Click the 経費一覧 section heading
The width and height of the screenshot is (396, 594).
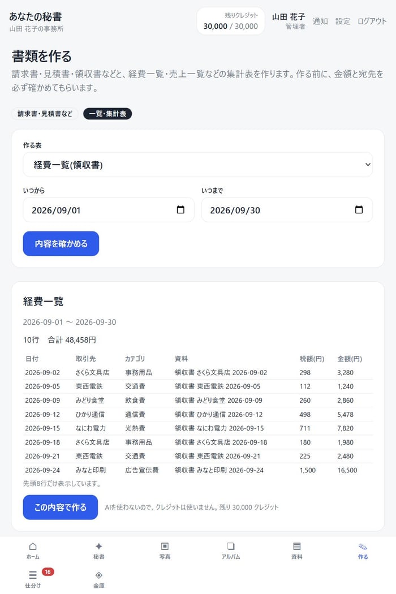pos(43,301)
